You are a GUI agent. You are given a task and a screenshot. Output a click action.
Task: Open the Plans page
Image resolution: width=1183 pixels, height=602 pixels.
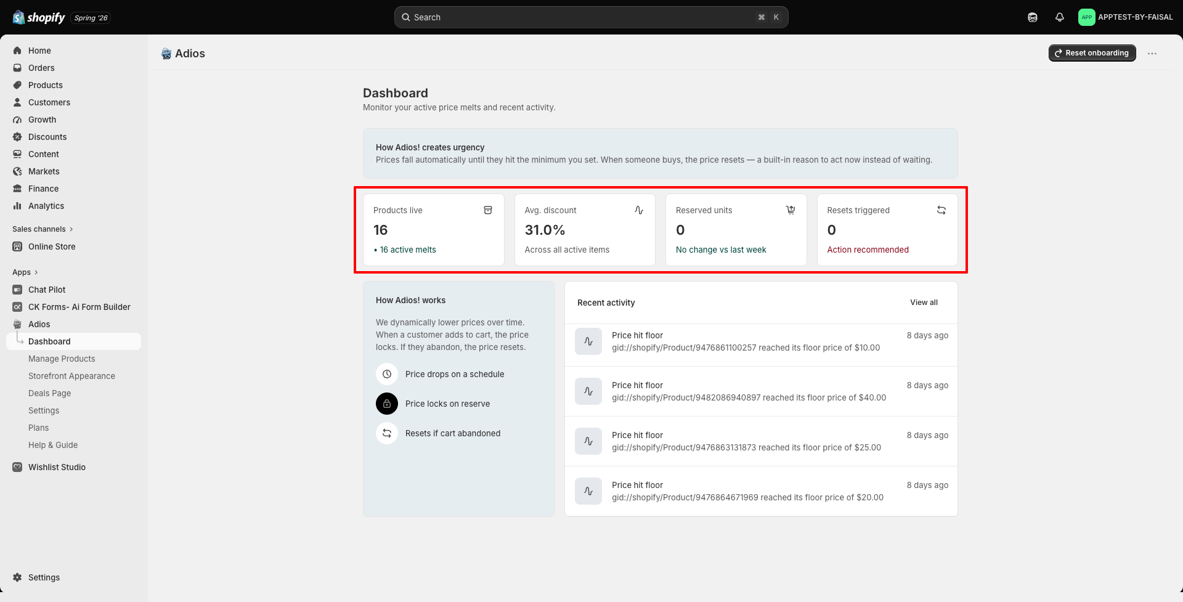tap(38, 428)
